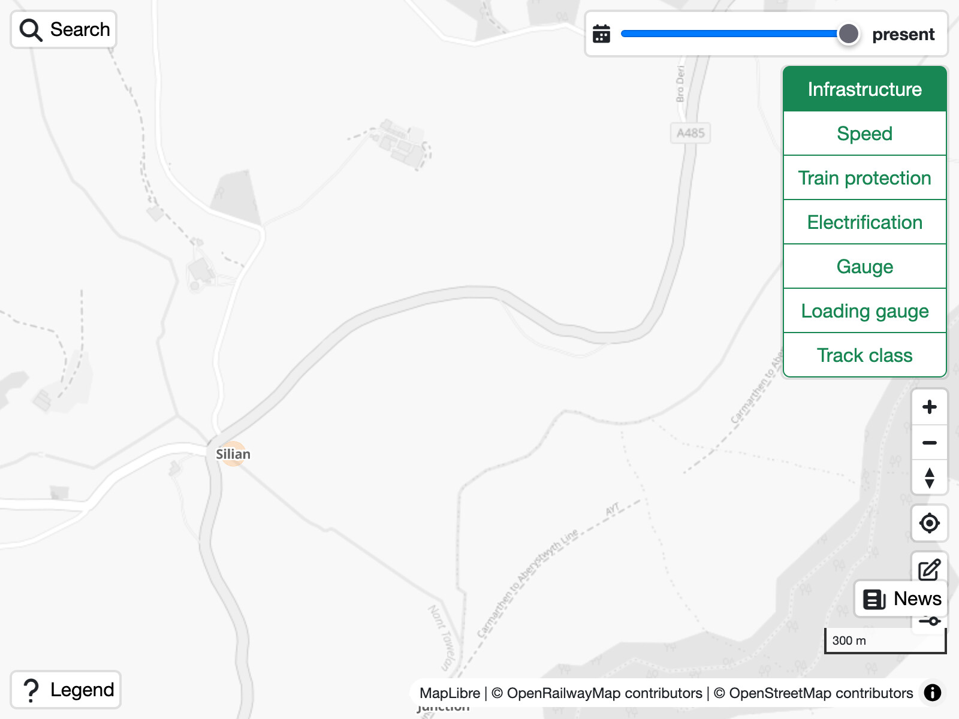The width and height of the screenshot is (959, 719).
Task: Locate my position with geolocate button
Action: pos(930,523)
